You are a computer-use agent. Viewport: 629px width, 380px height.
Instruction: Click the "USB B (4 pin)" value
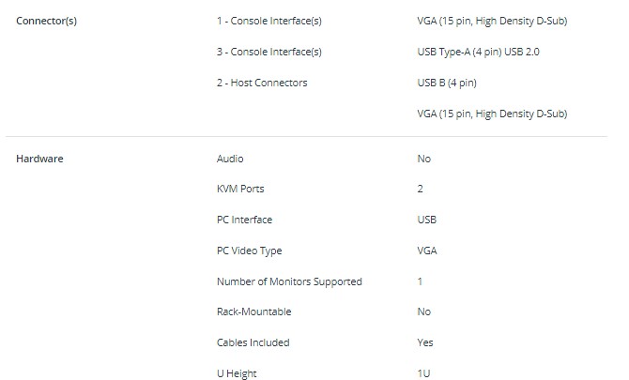coord(447,83)
